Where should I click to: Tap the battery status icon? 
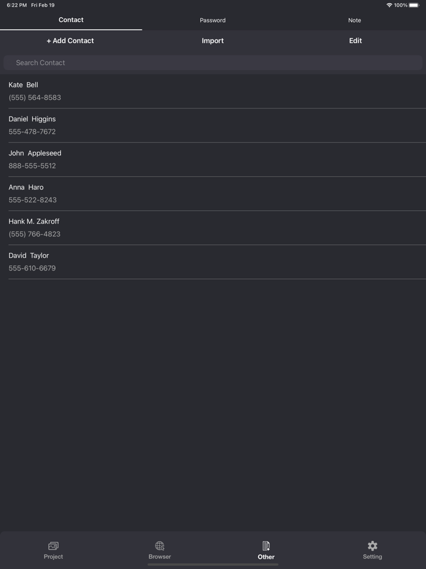tap(414, 5)
